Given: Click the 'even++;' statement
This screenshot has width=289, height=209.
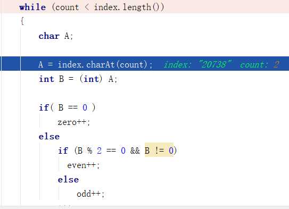Looking at the screenshot, I should pyautogui.click(x=84, y=165).
